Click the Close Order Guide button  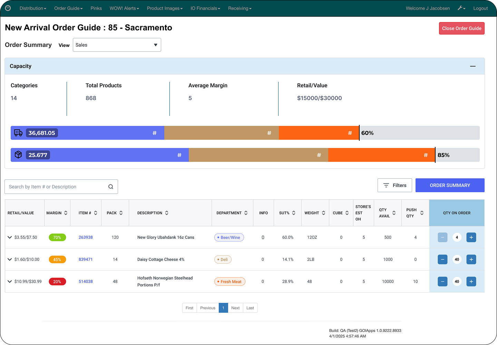pos(461,28)
